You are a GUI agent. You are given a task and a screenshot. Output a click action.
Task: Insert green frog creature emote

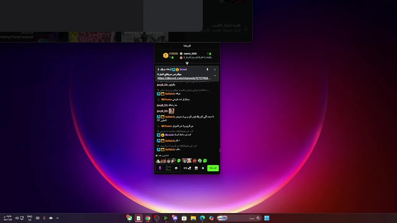[x=200, y=161]
